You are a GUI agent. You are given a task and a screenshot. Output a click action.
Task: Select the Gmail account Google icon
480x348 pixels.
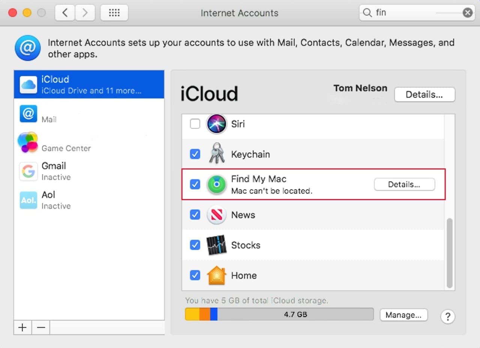(28, 171)
